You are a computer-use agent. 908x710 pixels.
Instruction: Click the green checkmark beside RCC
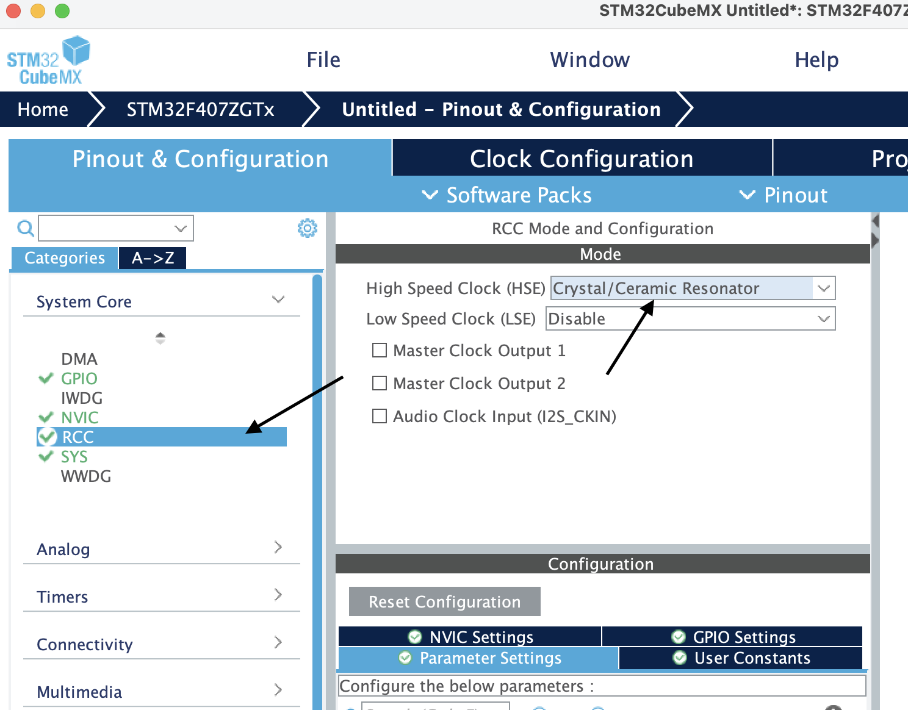click(47, 437)
